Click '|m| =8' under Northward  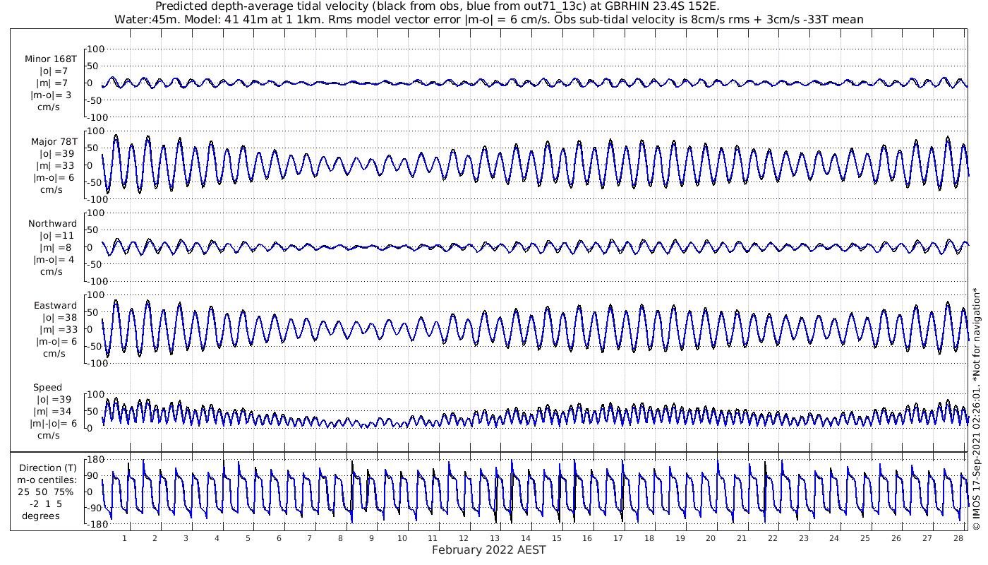[x=54, y=247]
